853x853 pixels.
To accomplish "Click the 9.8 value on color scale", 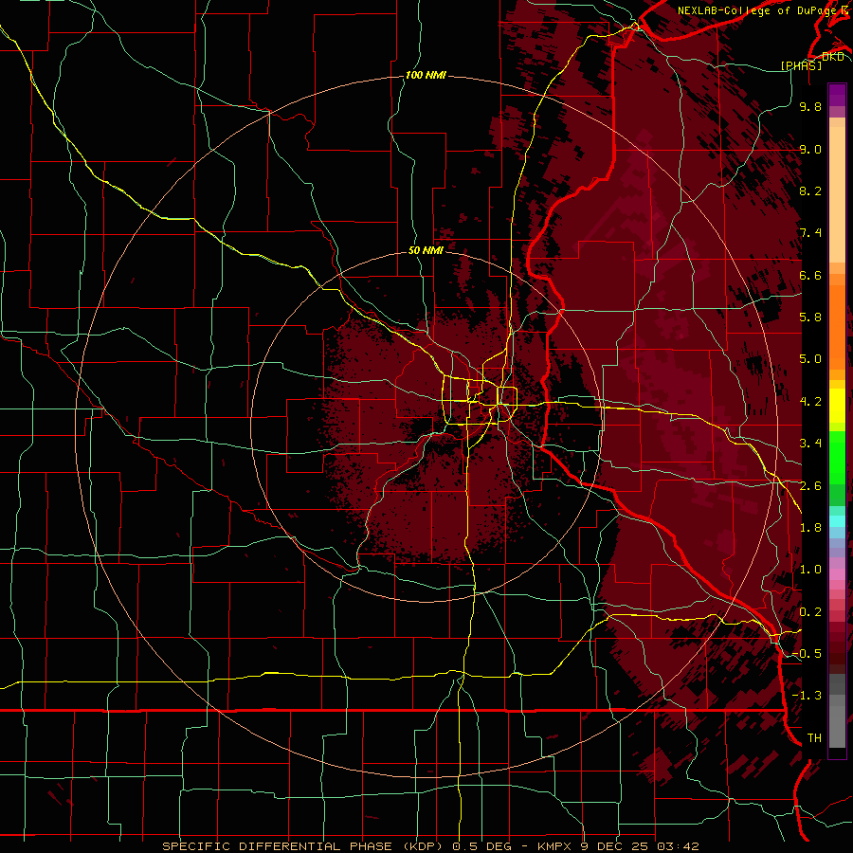I will [810, 106].
